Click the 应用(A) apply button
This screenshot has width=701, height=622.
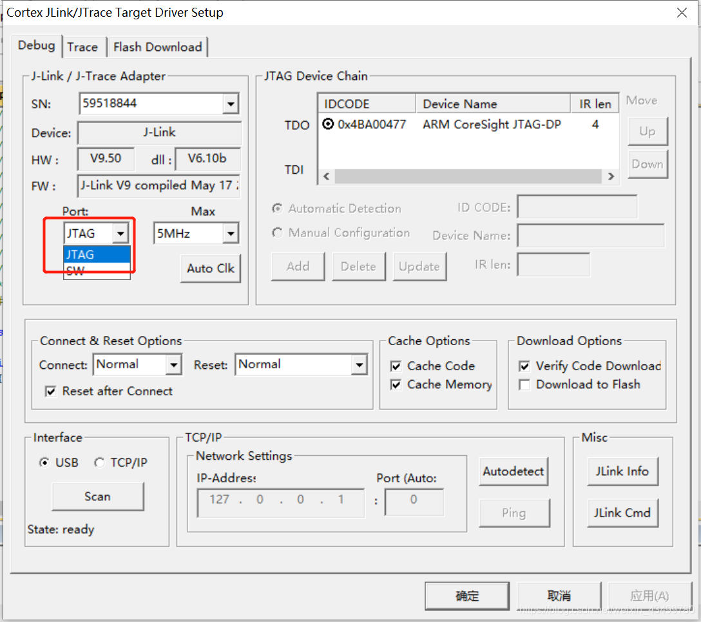point(649,596)
